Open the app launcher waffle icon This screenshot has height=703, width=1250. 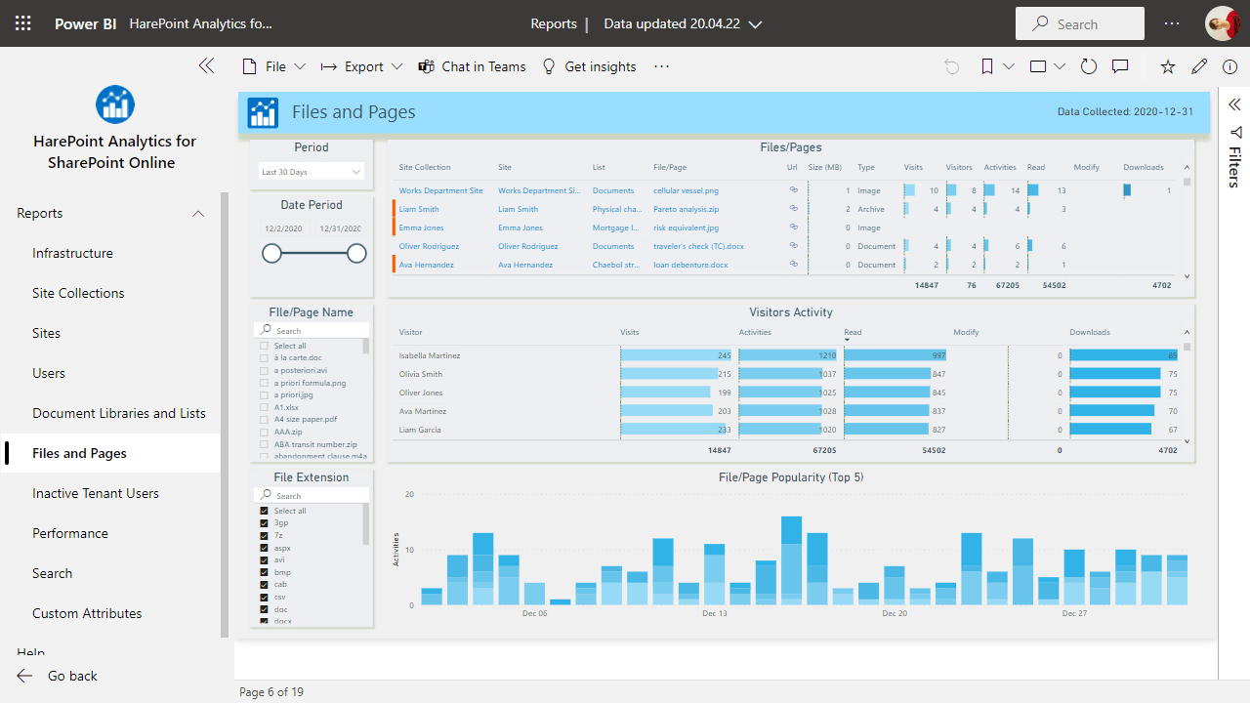(23, 23)
